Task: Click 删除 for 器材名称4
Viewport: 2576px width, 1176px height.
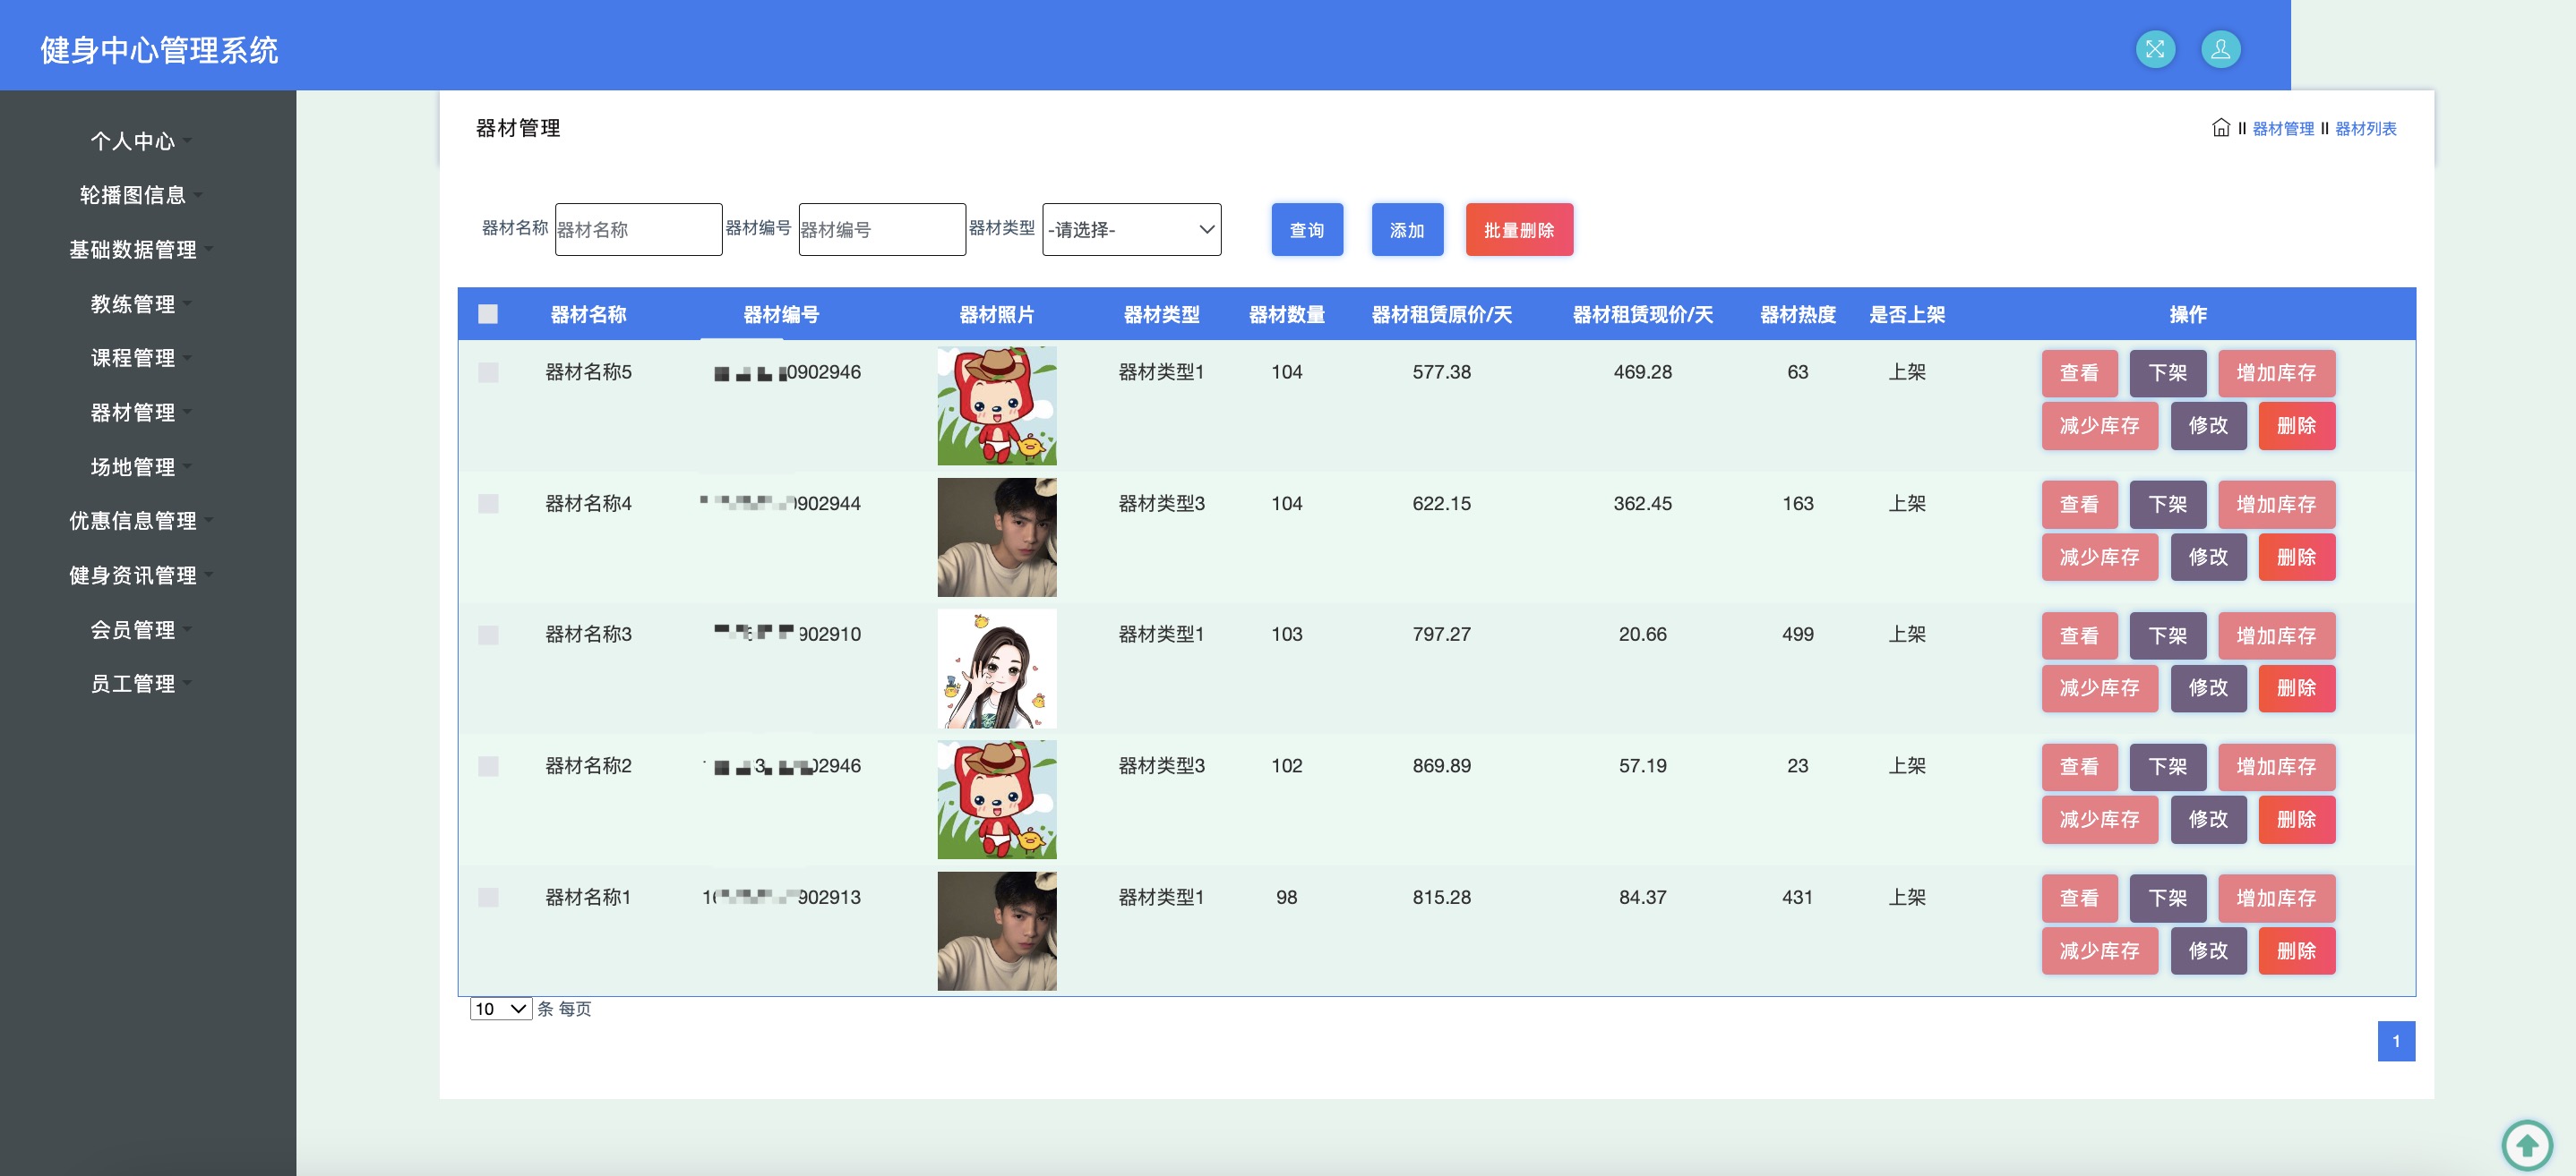Action: (2296, 558)
